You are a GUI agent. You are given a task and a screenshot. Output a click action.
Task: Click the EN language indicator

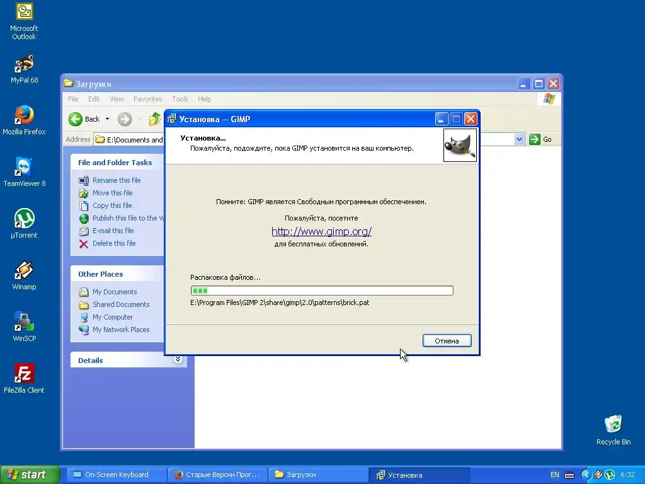tap(554, 475)
